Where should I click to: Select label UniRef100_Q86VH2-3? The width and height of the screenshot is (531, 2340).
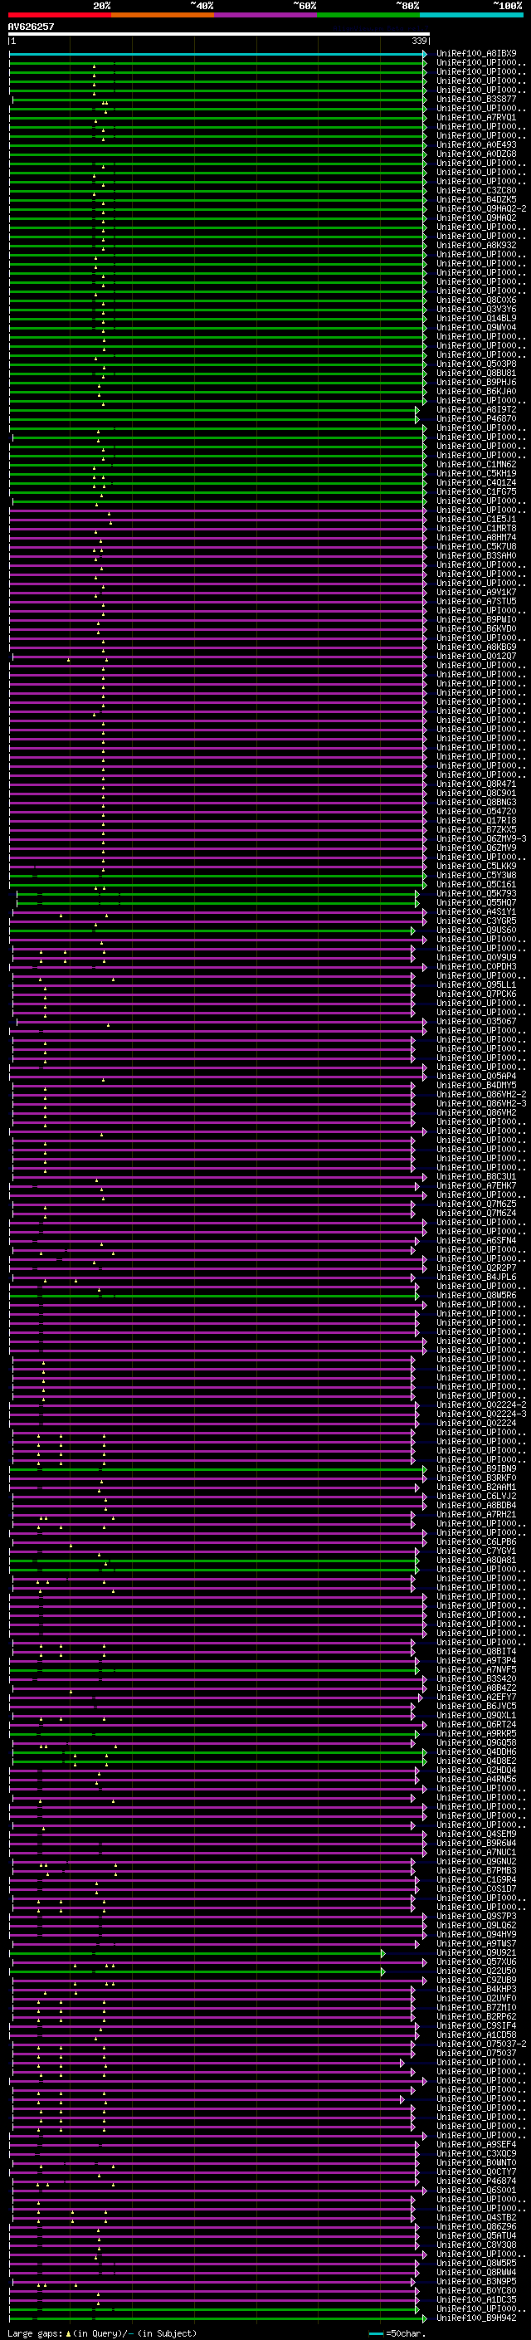coord(481,1104)
